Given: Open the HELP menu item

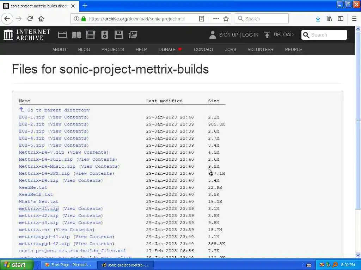Looking at the screenshot, I should pyautogui.click(x=141, y=49).
